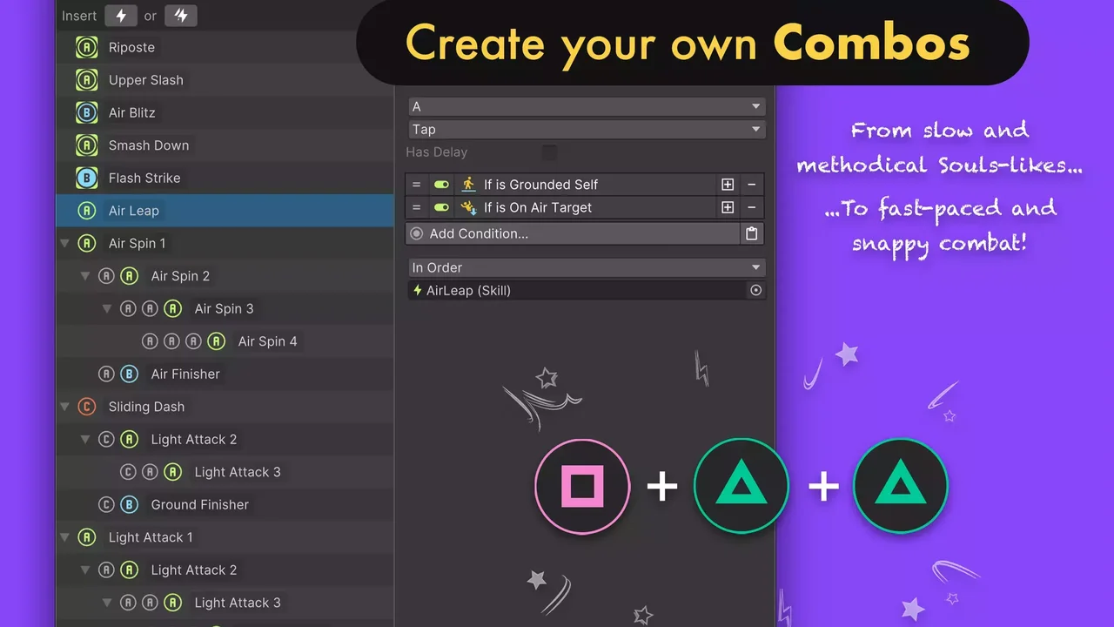Select the Riposte combo row
Image resolution: width=1114 pixels, height=627 pixels.
[x=225, y=48]
